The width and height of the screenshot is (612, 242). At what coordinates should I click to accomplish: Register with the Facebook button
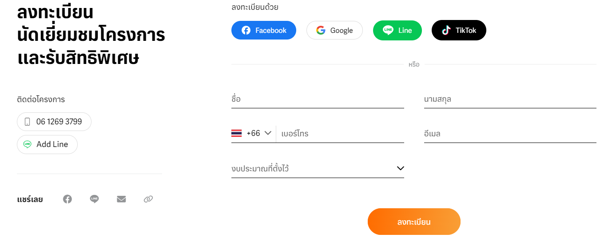264,30
